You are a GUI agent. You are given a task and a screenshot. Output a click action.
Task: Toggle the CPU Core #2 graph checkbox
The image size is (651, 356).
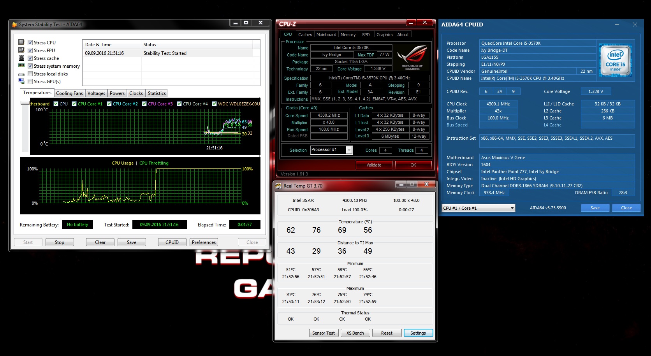pyautogui.click(x=109, y=104)
